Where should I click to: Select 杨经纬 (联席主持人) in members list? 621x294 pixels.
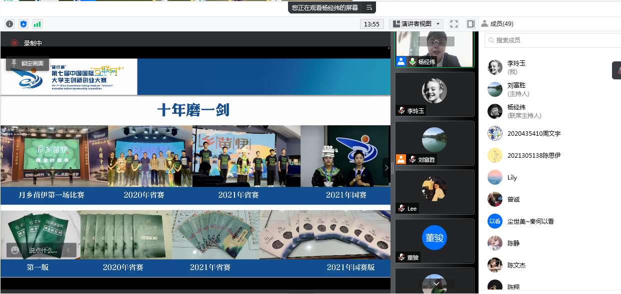pyautogui.click(x=550, y=111)
